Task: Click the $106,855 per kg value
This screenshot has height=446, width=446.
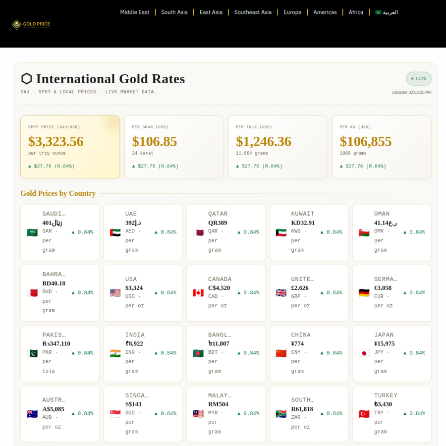Action: click(366, 141)
